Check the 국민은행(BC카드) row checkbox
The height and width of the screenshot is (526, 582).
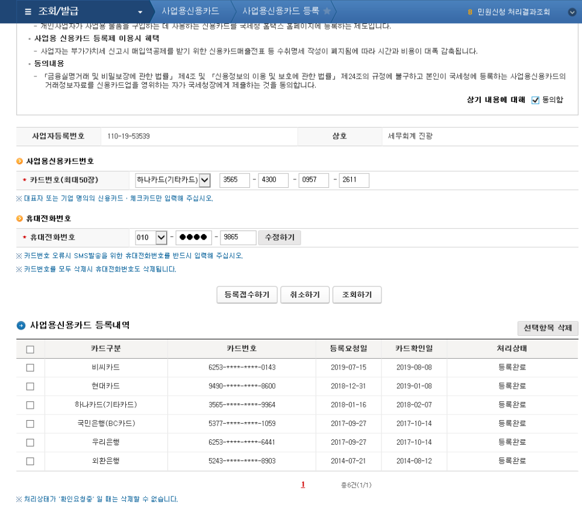(x=31, y=424)
